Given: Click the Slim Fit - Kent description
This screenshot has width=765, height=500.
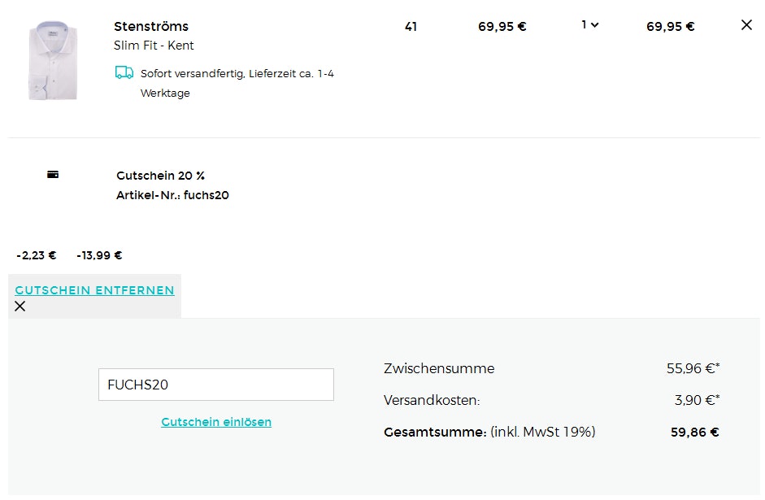Looking at the screenshot, I should pos(154,46).
